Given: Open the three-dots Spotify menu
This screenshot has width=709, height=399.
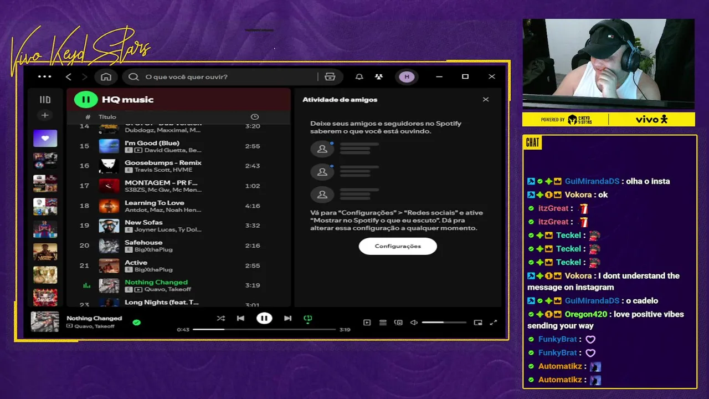Looking at the screenshot, I should point(44,76).
